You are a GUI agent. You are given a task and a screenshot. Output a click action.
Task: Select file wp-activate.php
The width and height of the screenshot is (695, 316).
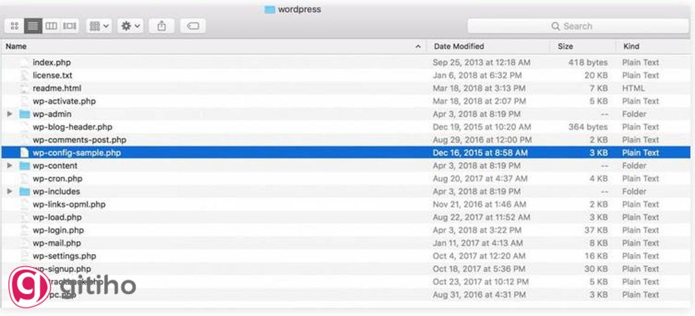64,101
